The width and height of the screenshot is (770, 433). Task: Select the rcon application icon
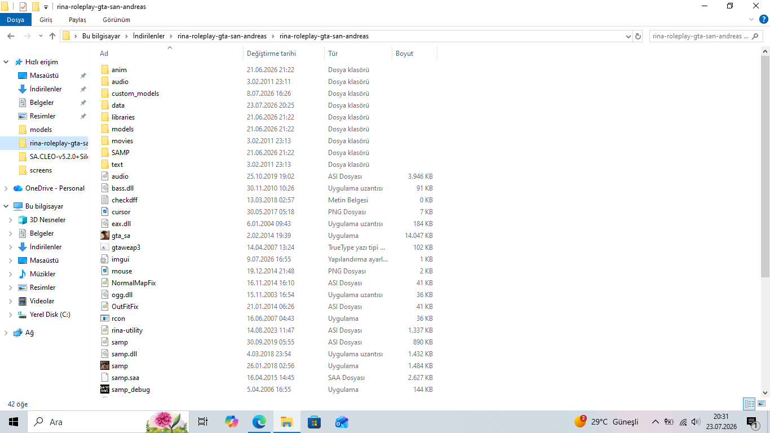105,319
